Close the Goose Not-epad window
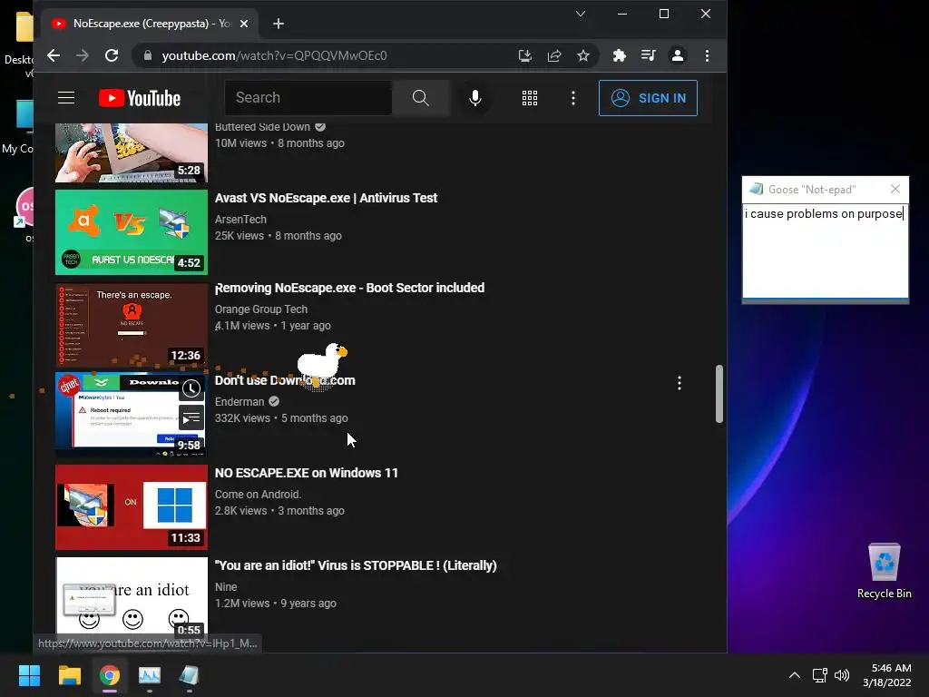 click(895, 189)
